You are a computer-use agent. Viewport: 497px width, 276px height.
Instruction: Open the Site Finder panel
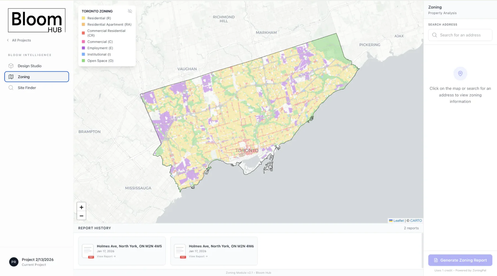tap(26, 87)
